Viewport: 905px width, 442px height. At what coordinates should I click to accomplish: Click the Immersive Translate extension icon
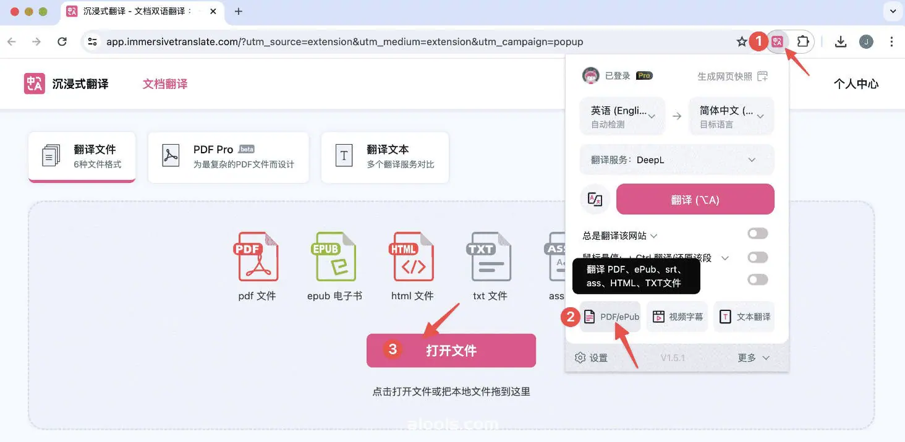coord(778,42)
